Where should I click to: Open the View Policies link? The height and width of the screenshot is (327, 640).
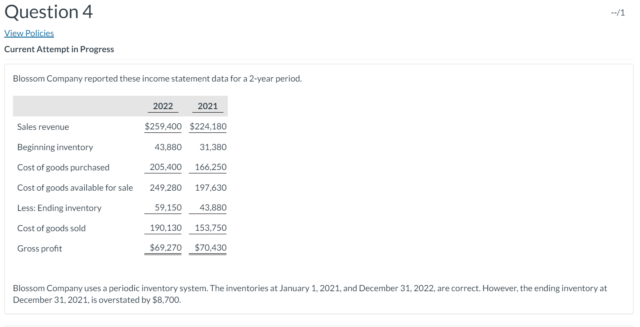pyautogui.click(x=29, y=33)
